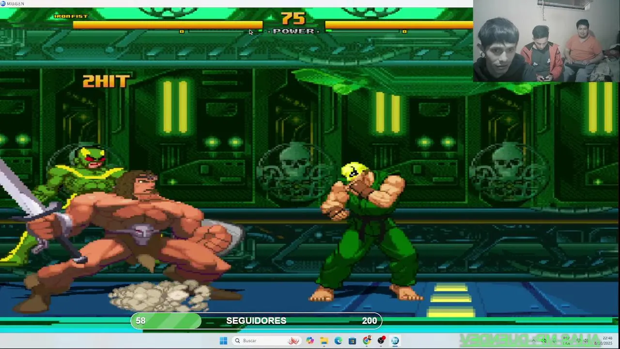Click player one's yellow life bar

click(x=168, y=25)
